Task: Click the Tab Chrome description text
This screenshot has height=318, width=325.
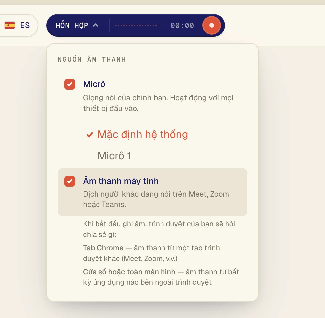Action: tap(151, 253)
